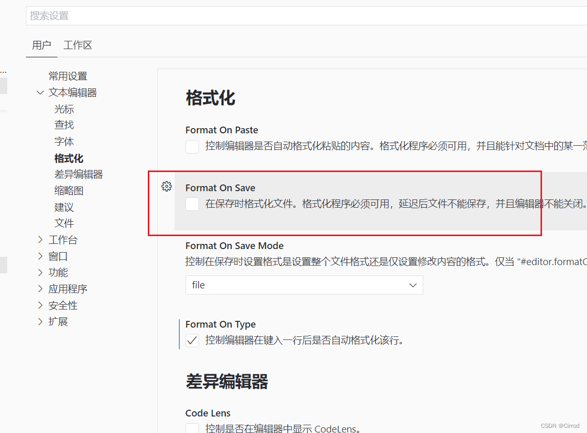
Task: Select the 用户 settings tab
Action: (x=41, y=45)
